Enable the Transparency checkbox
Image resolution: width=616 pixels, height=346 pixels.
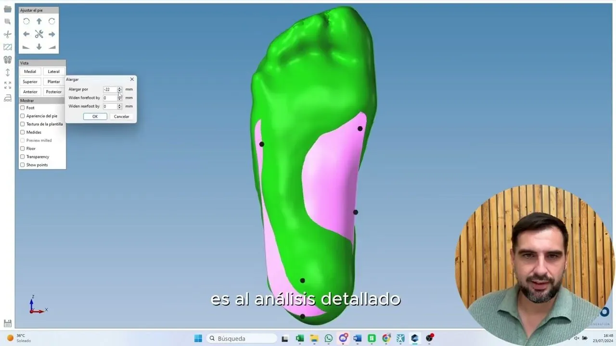pyautogui.click(x=22, y=157)
